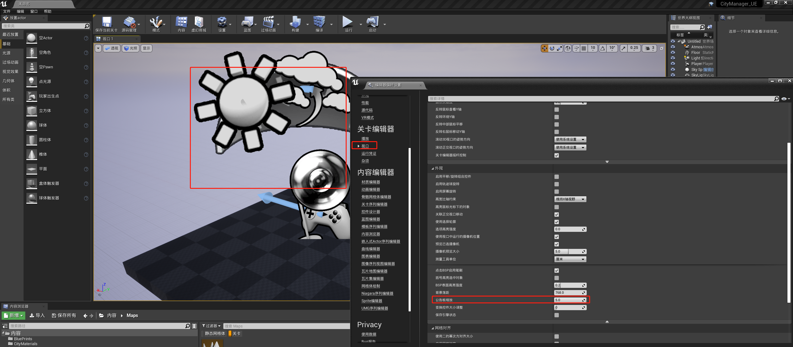
Task: Select the 光源 category tab
Action: click(7, 53)
